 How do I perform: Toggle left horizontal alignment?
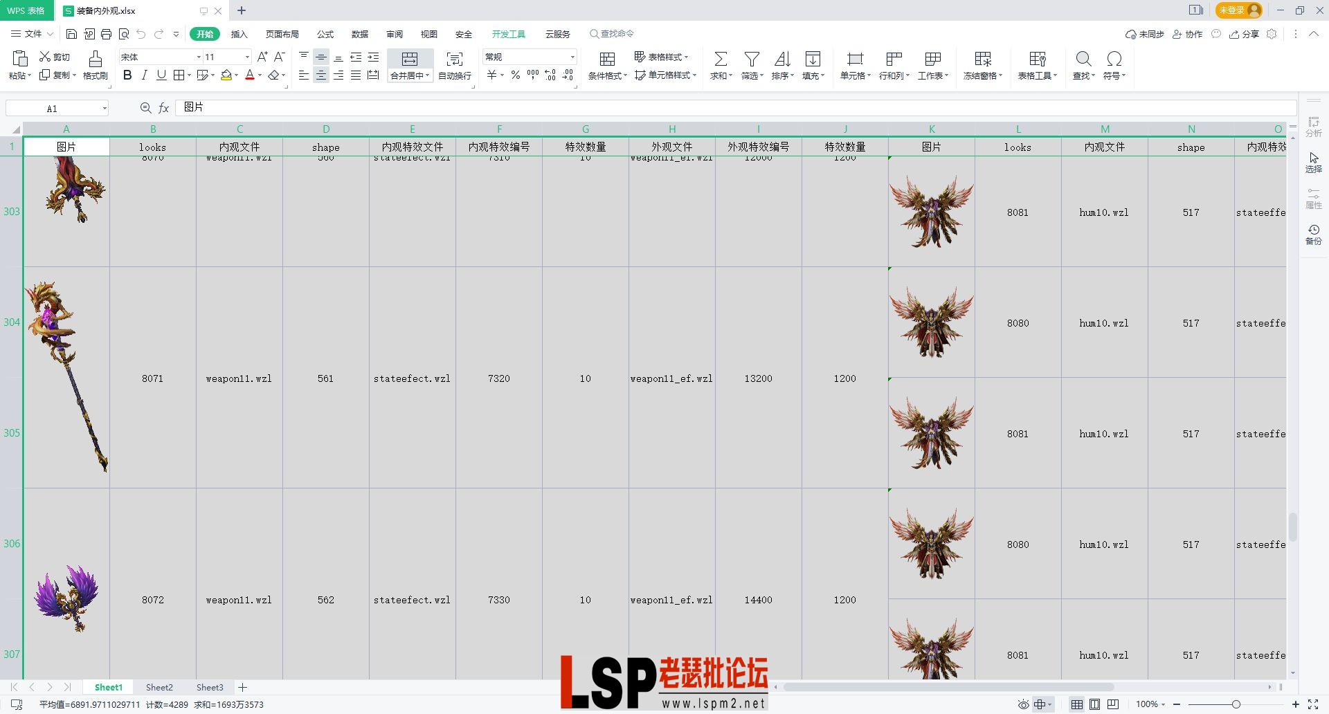point(304,75)
